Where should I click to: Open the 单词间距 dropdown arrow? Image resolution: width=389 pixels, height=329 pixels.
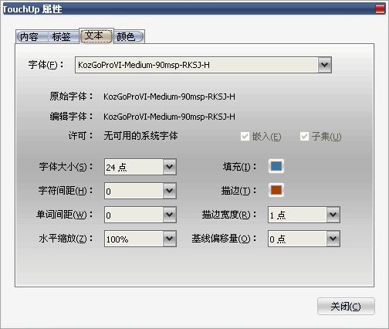pyautogui.click(x=170, y=215)
